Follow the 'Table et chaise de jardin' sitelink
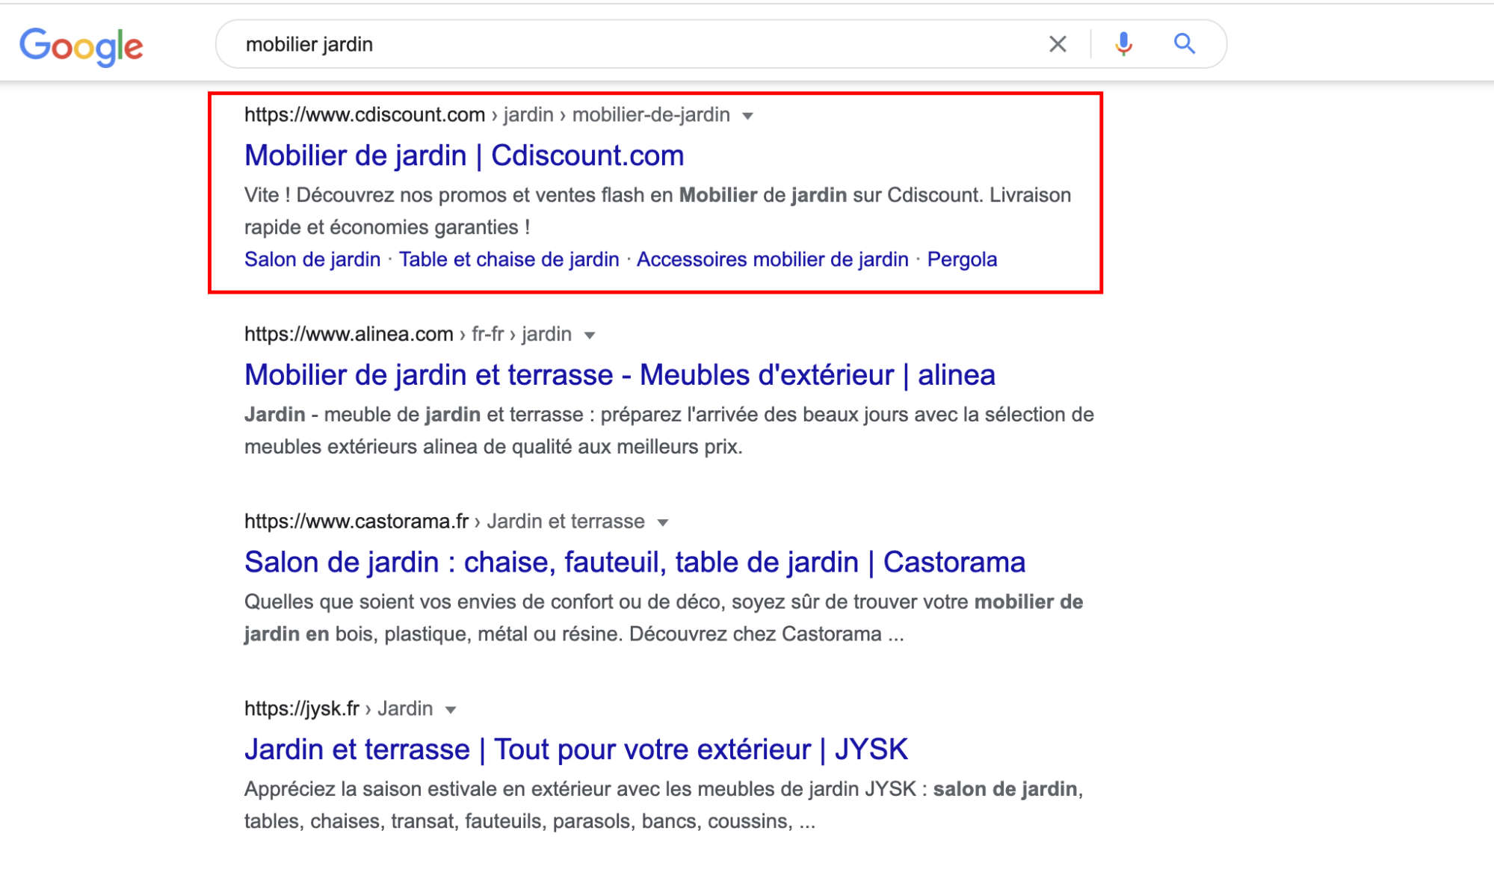The height and width of the screenshot is (869, 1494). coord(509,259)
